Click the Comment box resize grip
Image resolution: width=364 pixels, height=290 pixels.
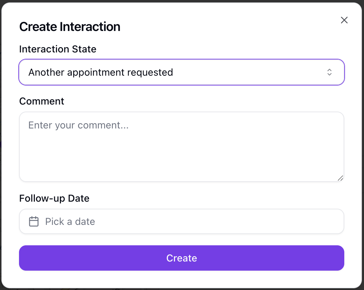click(340, 178)
